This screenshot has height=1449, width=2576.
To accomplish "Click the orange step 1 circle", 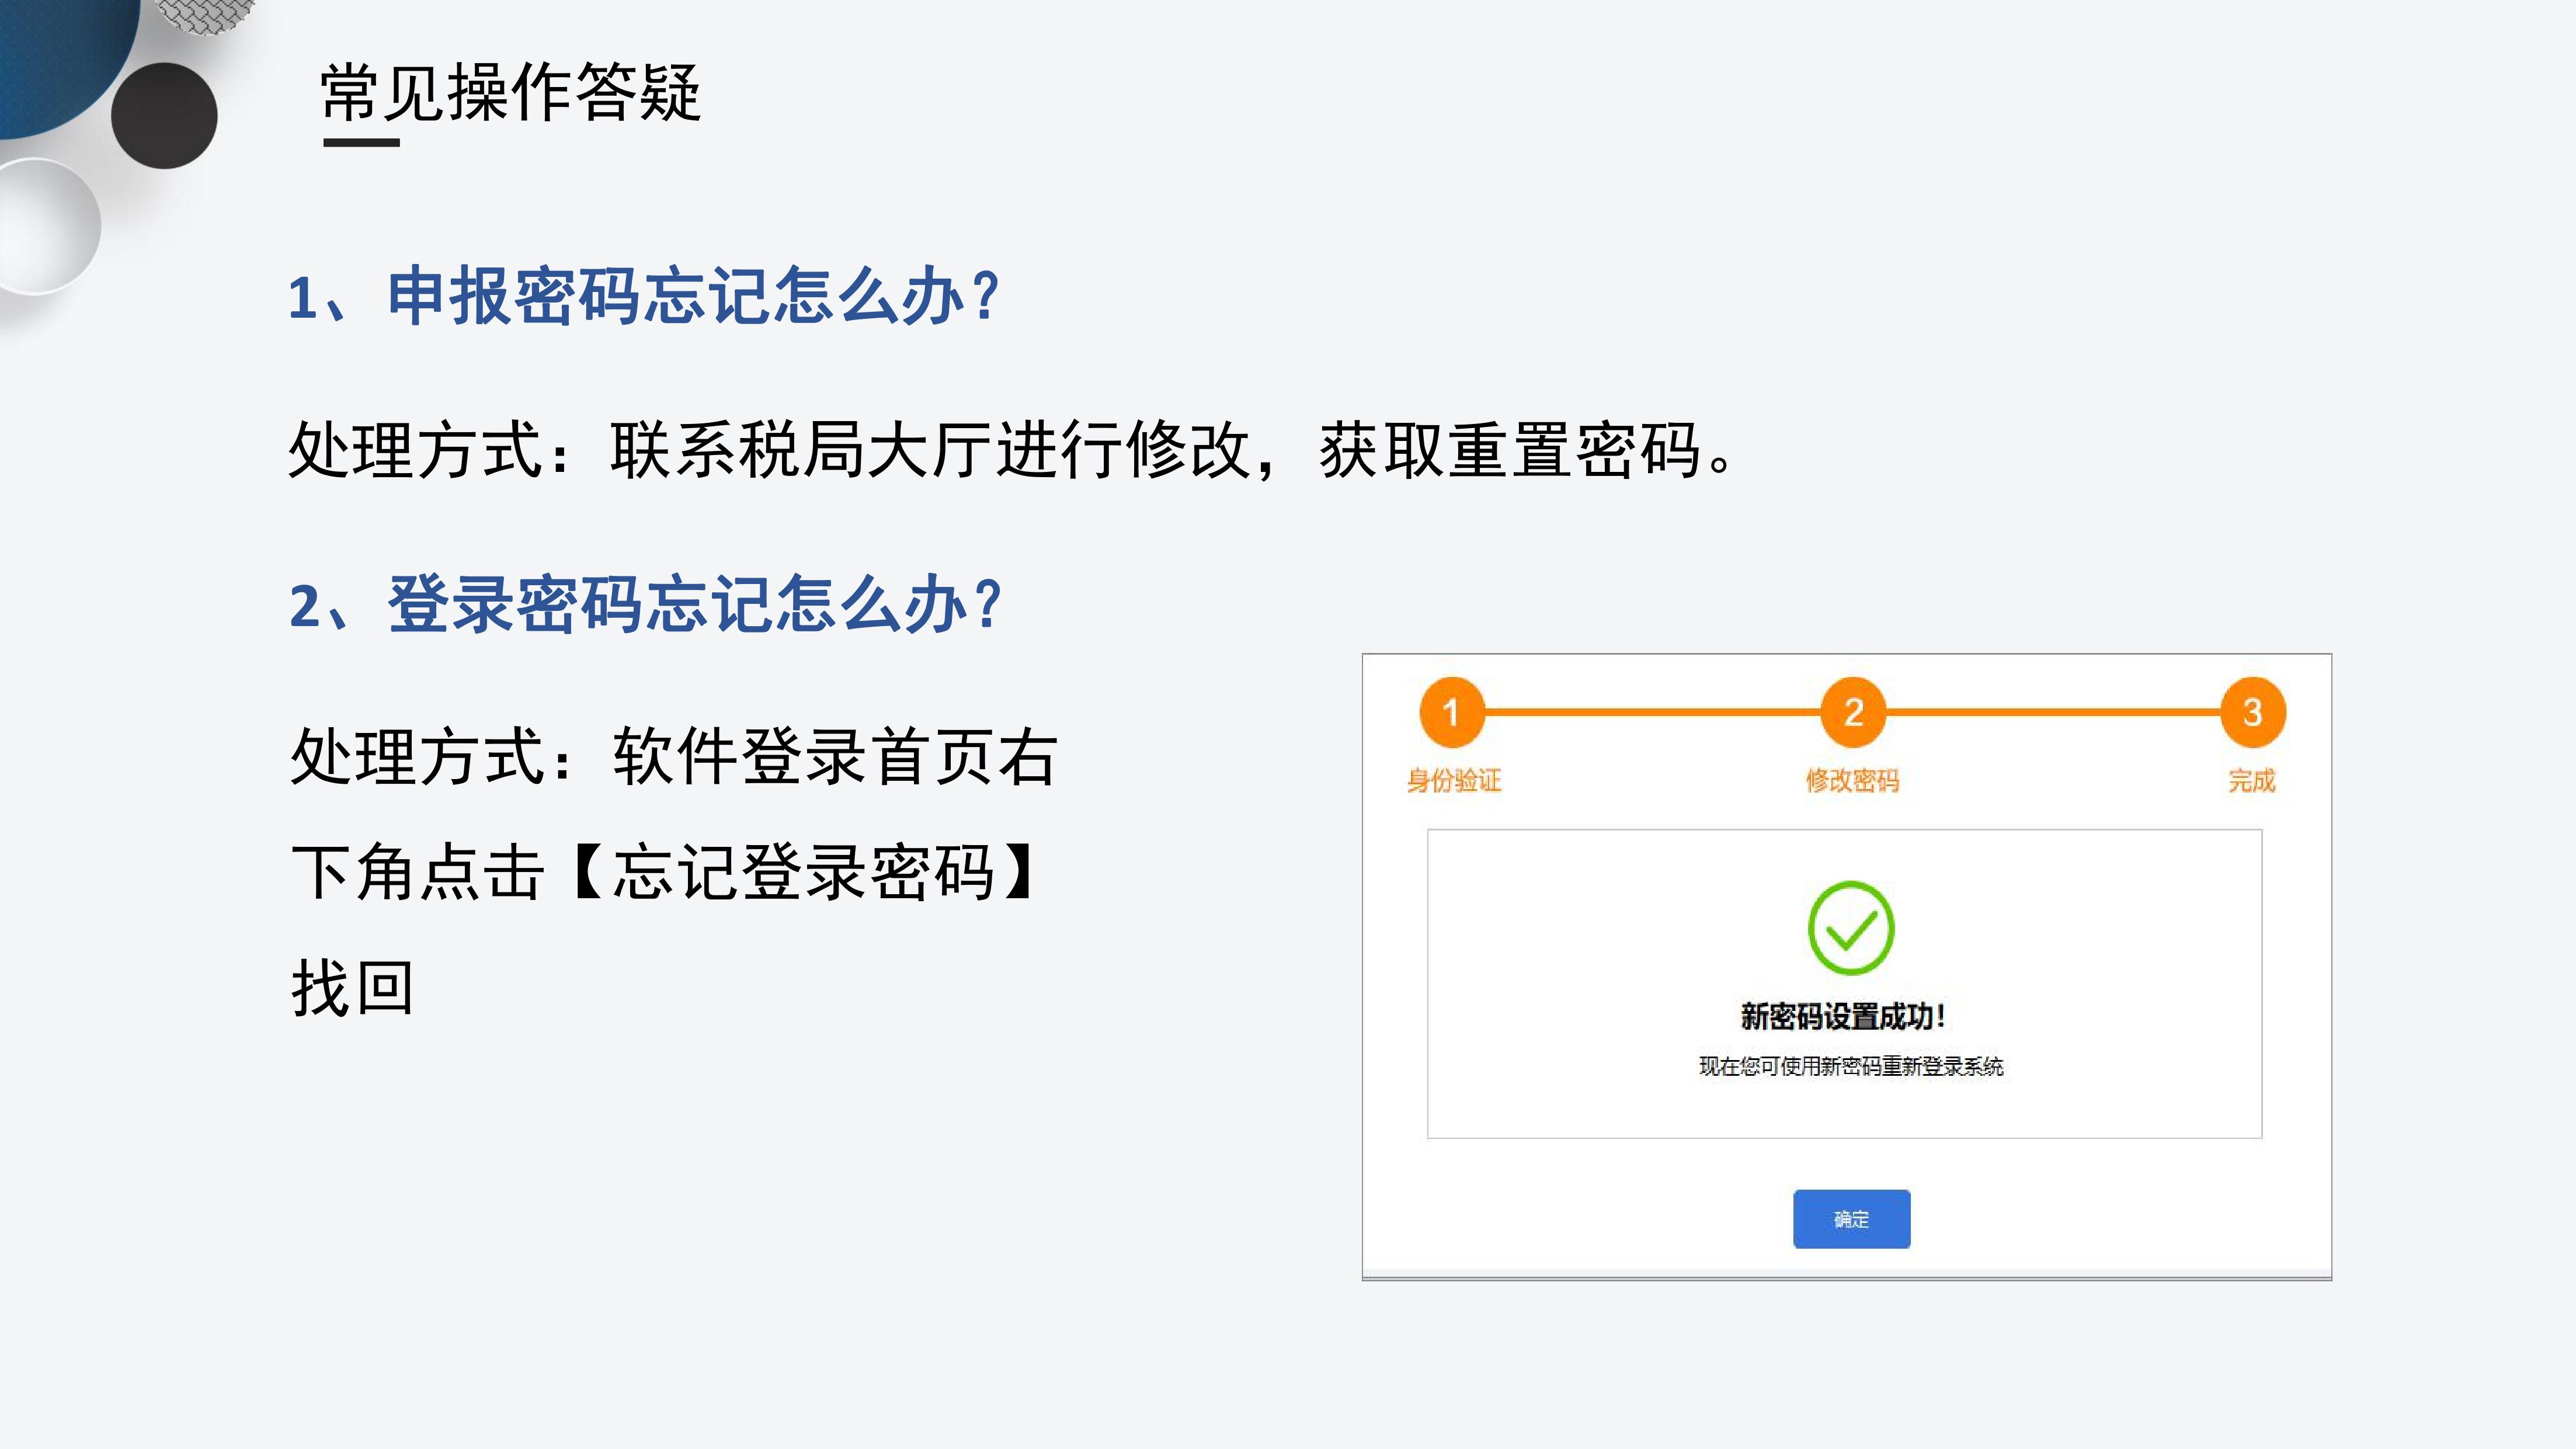I will click(x=1451, y=712).
